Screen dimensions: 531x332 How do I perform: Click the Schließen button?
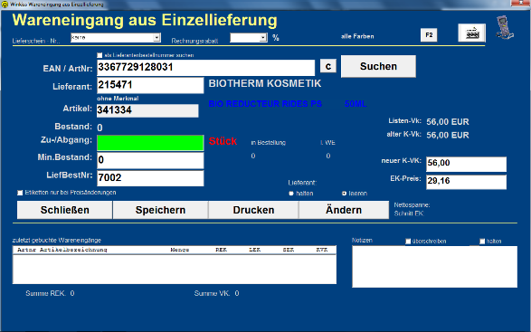(65, 210)
